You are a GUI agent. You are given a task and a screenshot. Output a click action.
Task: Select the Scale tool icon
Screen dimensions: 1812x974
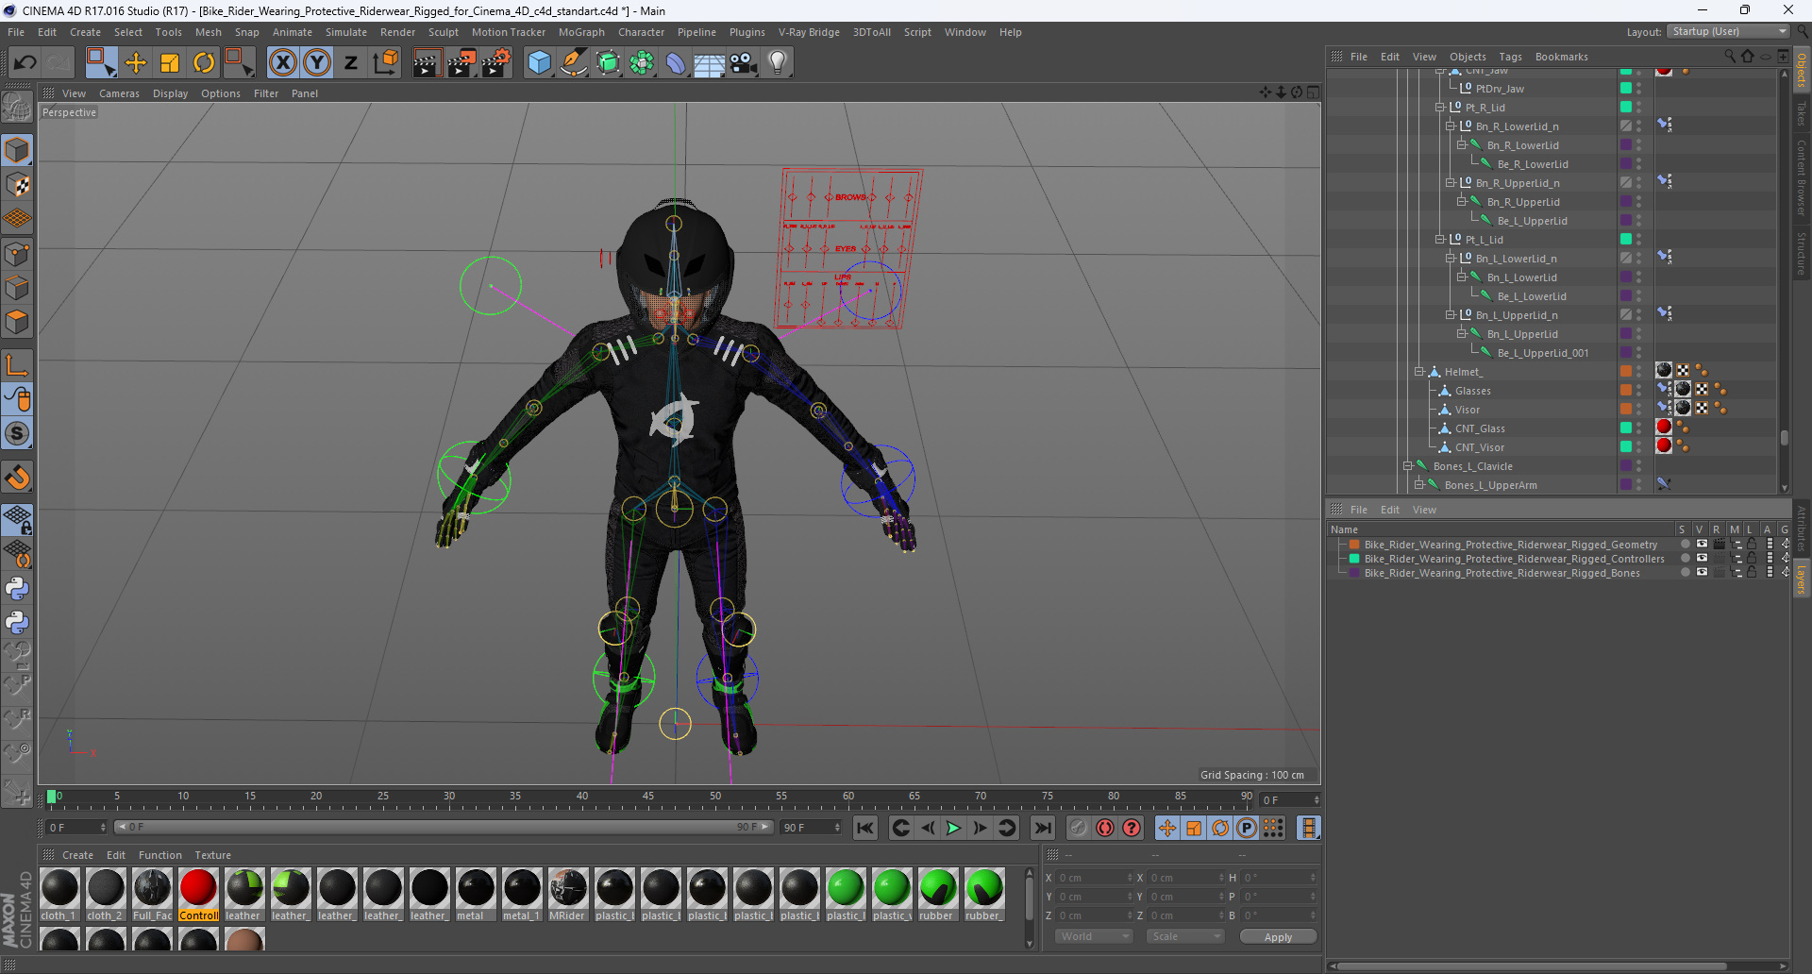click(170, 63)
